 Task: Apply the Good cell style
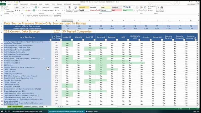(x=128, y=10)
